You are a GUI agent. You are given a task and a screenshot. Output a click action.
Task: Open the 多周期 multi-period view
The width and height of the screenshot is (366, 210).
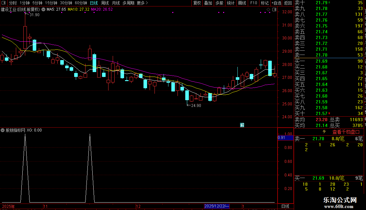(128, 3)
